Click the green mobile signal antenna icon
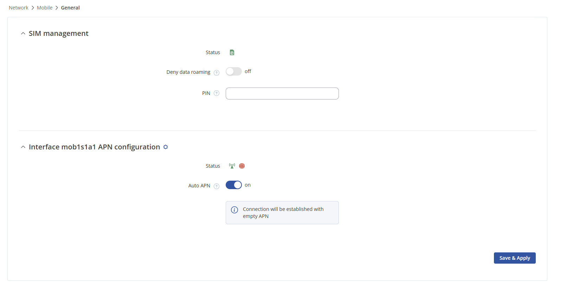The height and width of the screenshot is (290, 566). point(232,166)
